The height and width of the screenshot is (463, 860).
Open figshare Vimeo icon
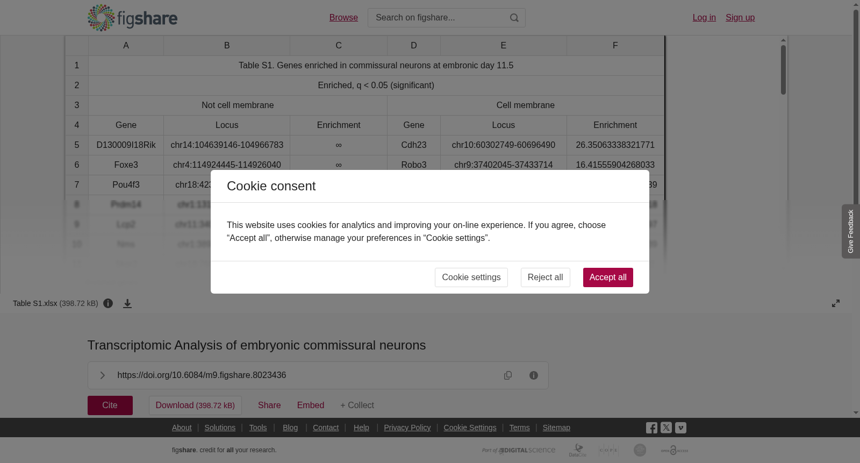coord(680,428)
